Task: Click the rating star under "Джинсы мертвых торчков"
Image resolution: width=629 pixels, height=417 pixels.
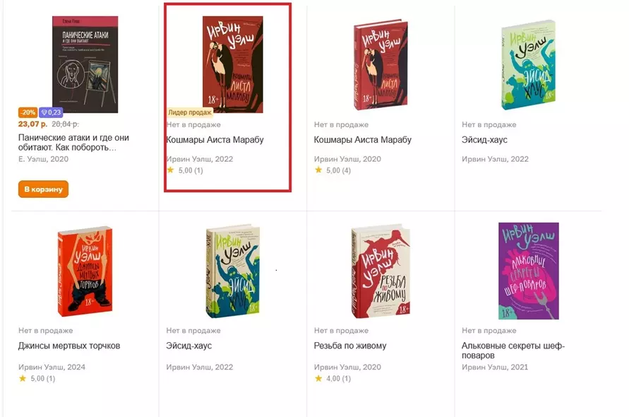Action: coord(23,378)
